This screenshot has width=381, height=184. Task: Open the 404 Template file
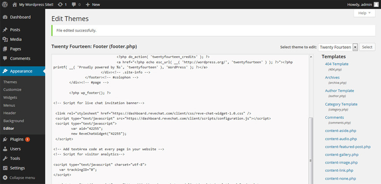(x=337, y=64)
